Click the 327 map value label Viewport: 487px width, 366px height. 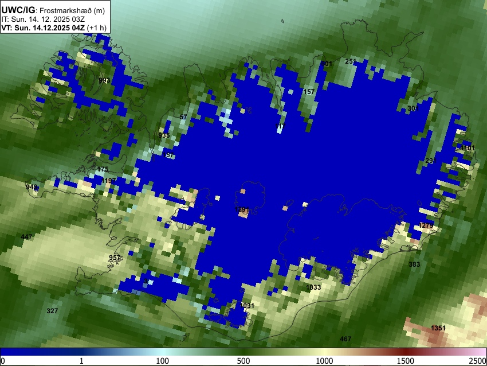pyautogui.click(x=52, y=311)
